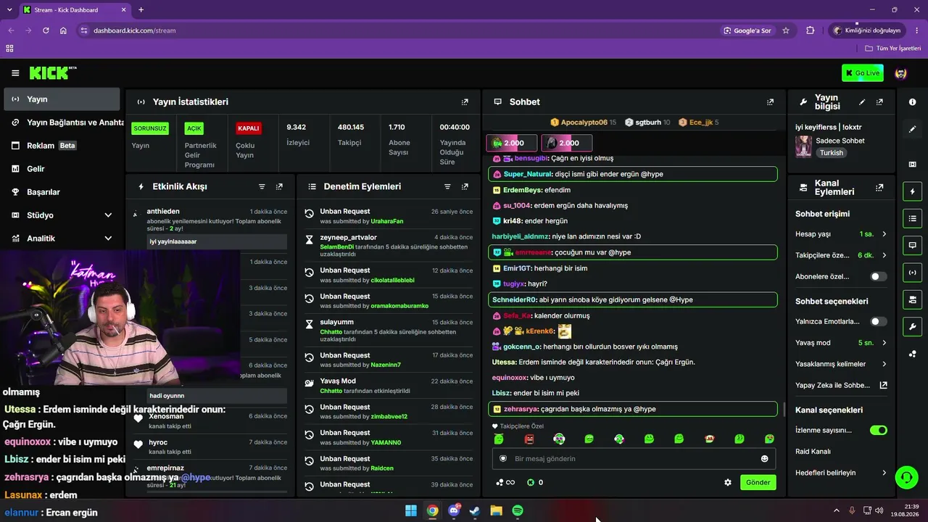Click Kimliğinizi doğrulayın profile button
This screenshot has width=928, height=522.
point(866,30)
